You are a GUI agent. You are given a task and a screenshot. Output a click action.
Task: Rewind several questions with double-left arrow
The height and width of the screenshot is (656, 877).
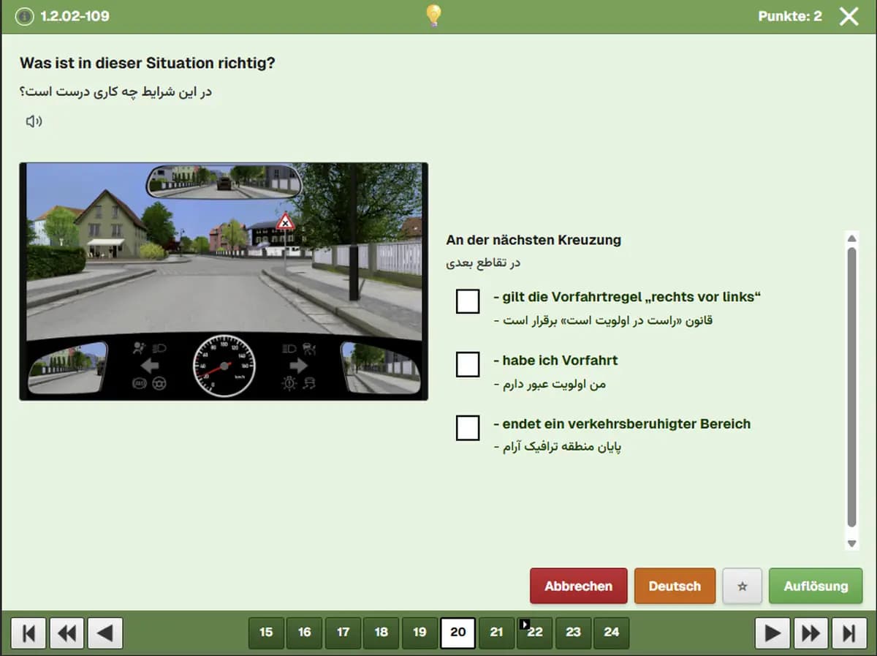click(67, 633)
